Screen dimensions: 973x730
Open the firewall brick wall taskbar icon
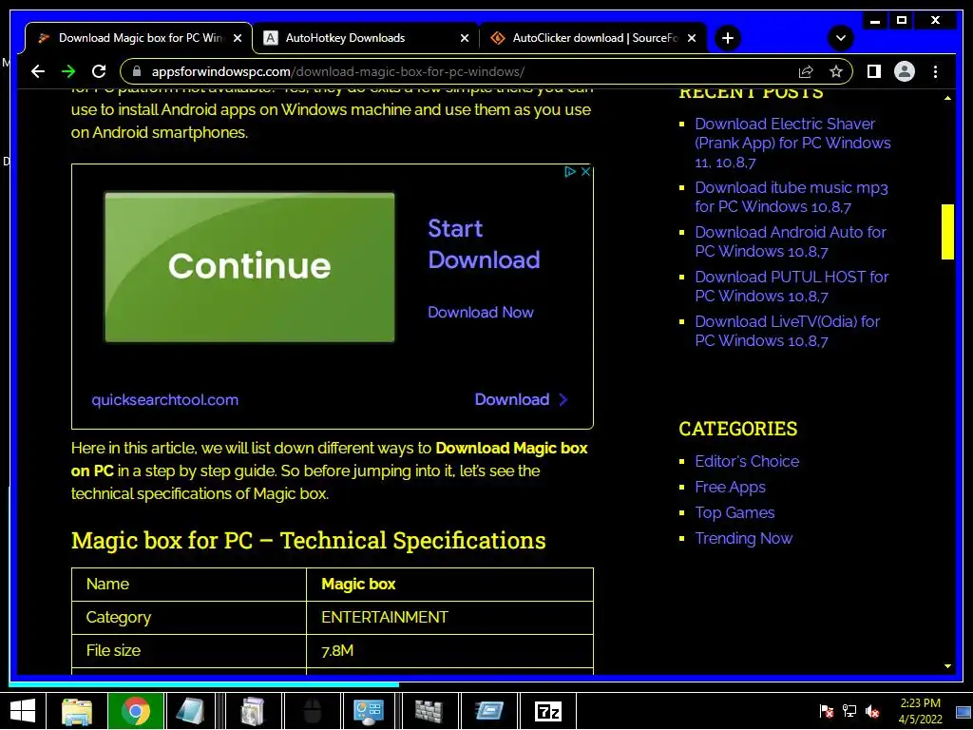[429, 711]
